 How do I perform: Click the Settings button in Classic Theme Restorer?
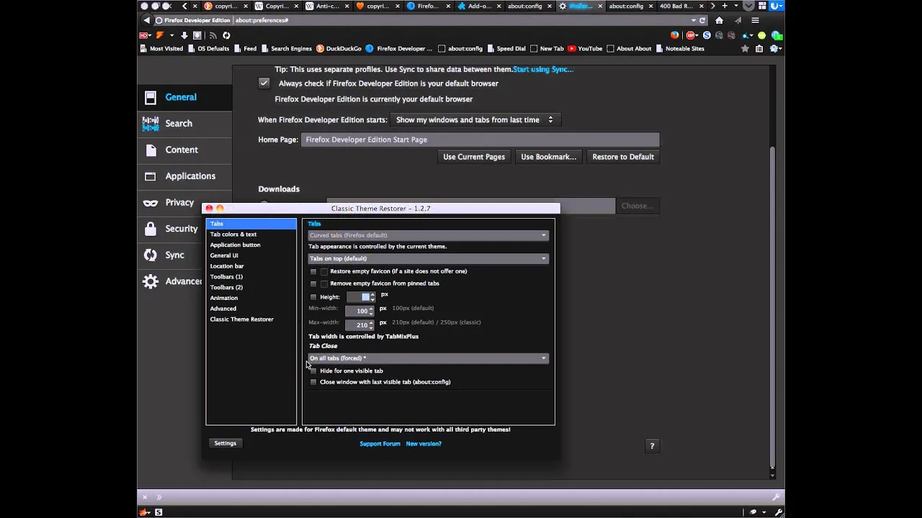(x=225, y=443)
